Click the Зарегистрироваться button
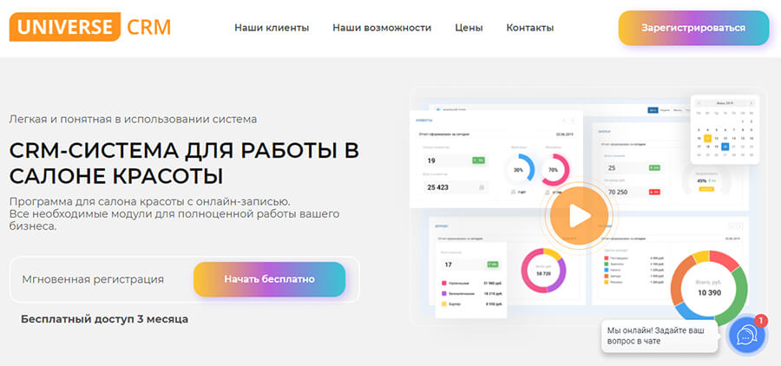This screenshot has width=781, height=366. (693, 28)
